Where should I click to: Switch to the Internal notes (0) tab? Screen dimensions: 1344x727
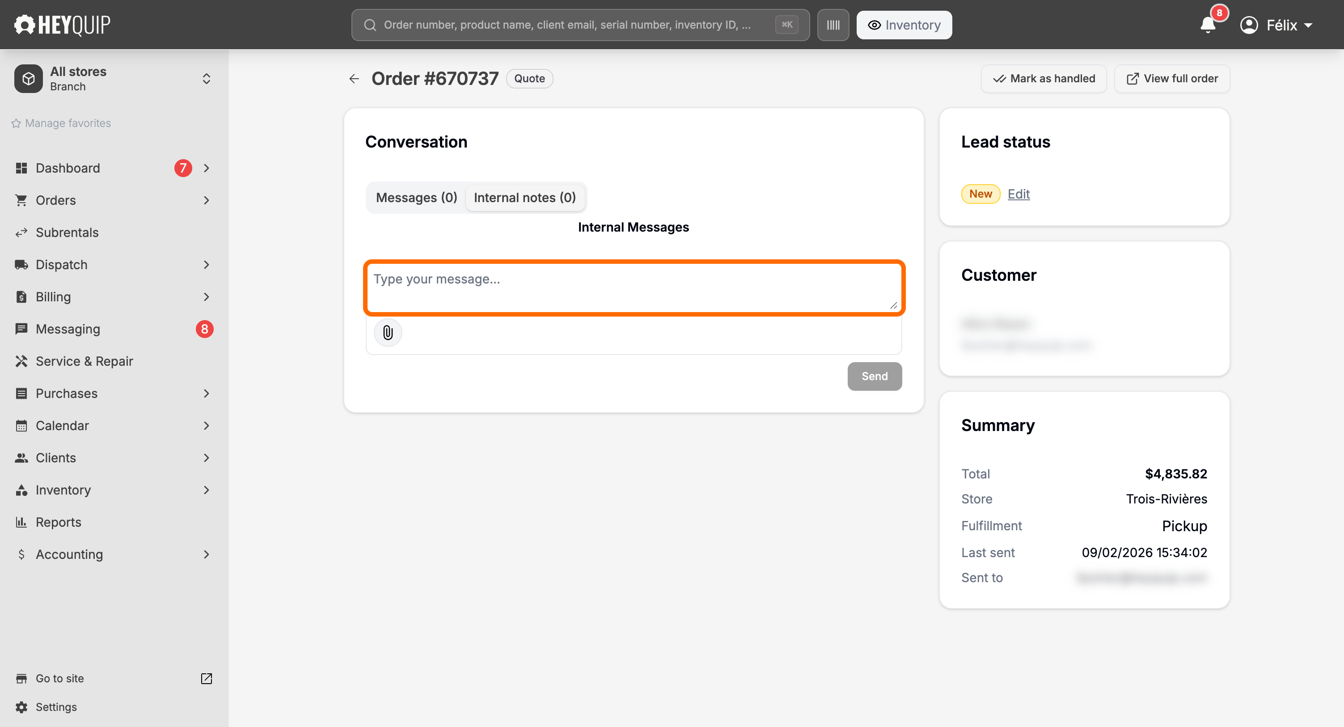(524, 197)
